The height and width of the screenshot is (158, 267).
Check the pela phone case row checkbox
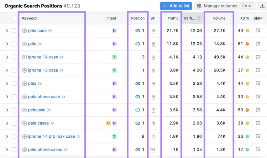click(x=14, y=97)
